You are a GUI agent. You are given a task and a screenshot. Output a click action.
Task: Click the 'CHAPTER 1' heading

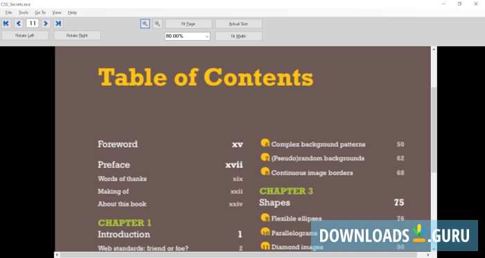[x=124, y=223]
